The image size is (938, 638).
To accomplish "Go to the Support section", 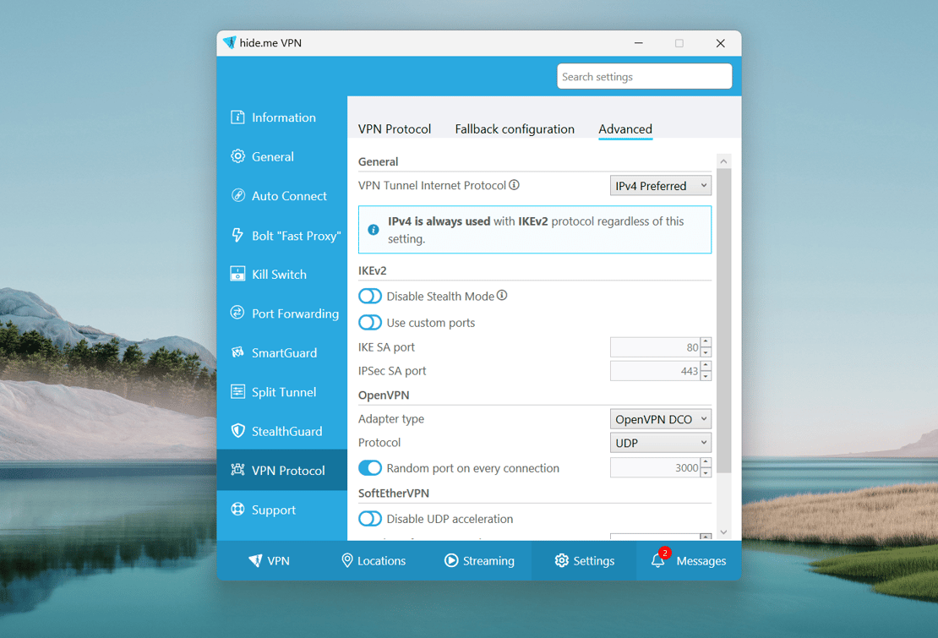I will pyautogui.click(x=274, y=510).
